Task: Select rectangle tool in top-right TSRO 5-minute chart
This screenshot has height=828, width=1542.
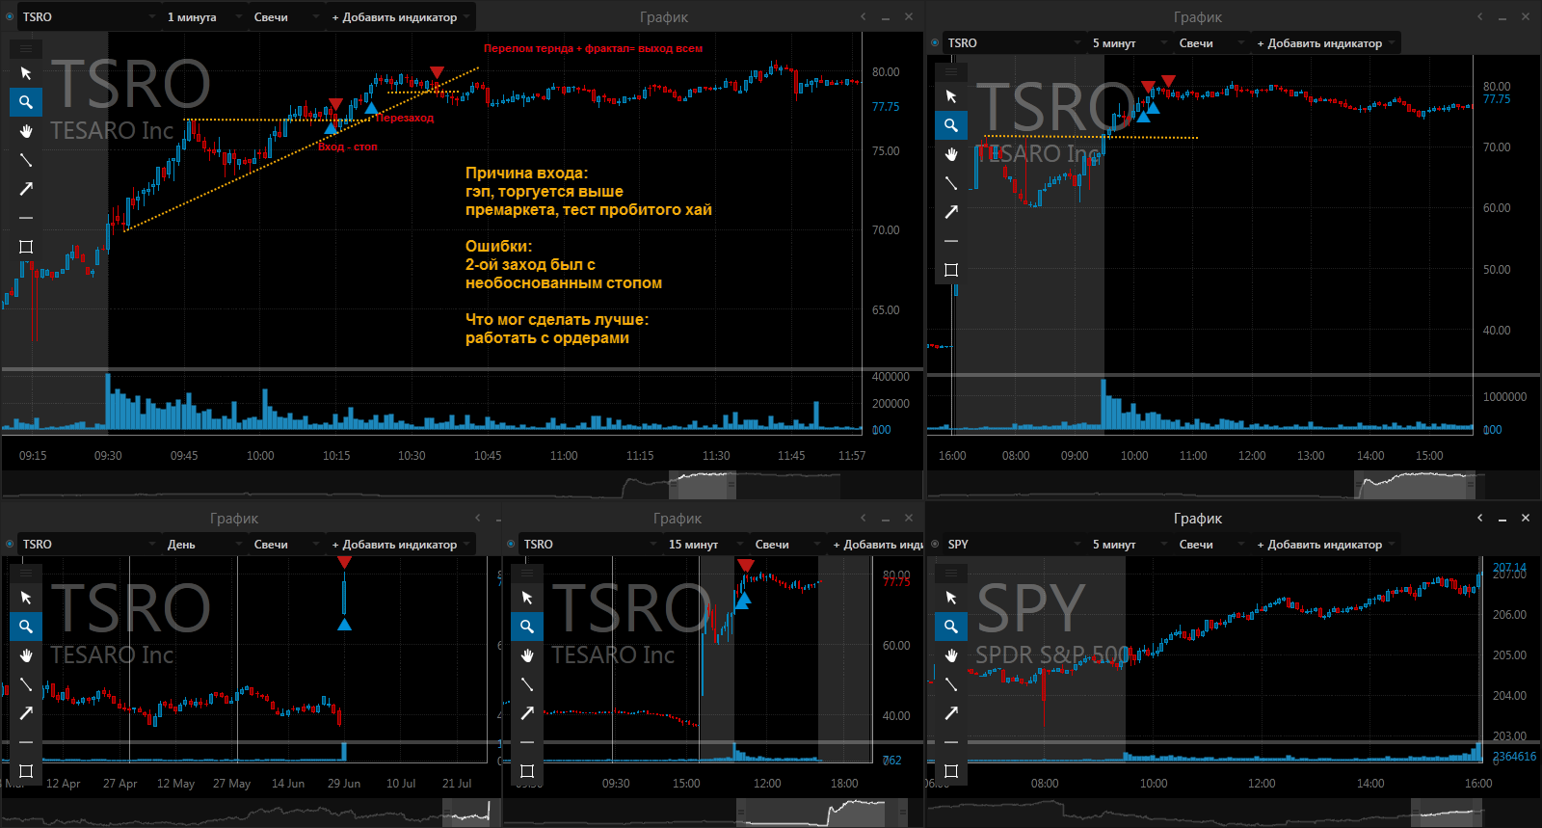Action: [951, 270]
